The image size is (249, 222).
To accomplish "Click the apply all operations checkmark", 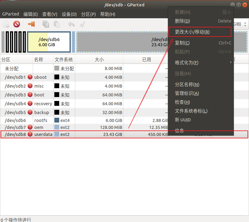I will click(x=82, y=24).
